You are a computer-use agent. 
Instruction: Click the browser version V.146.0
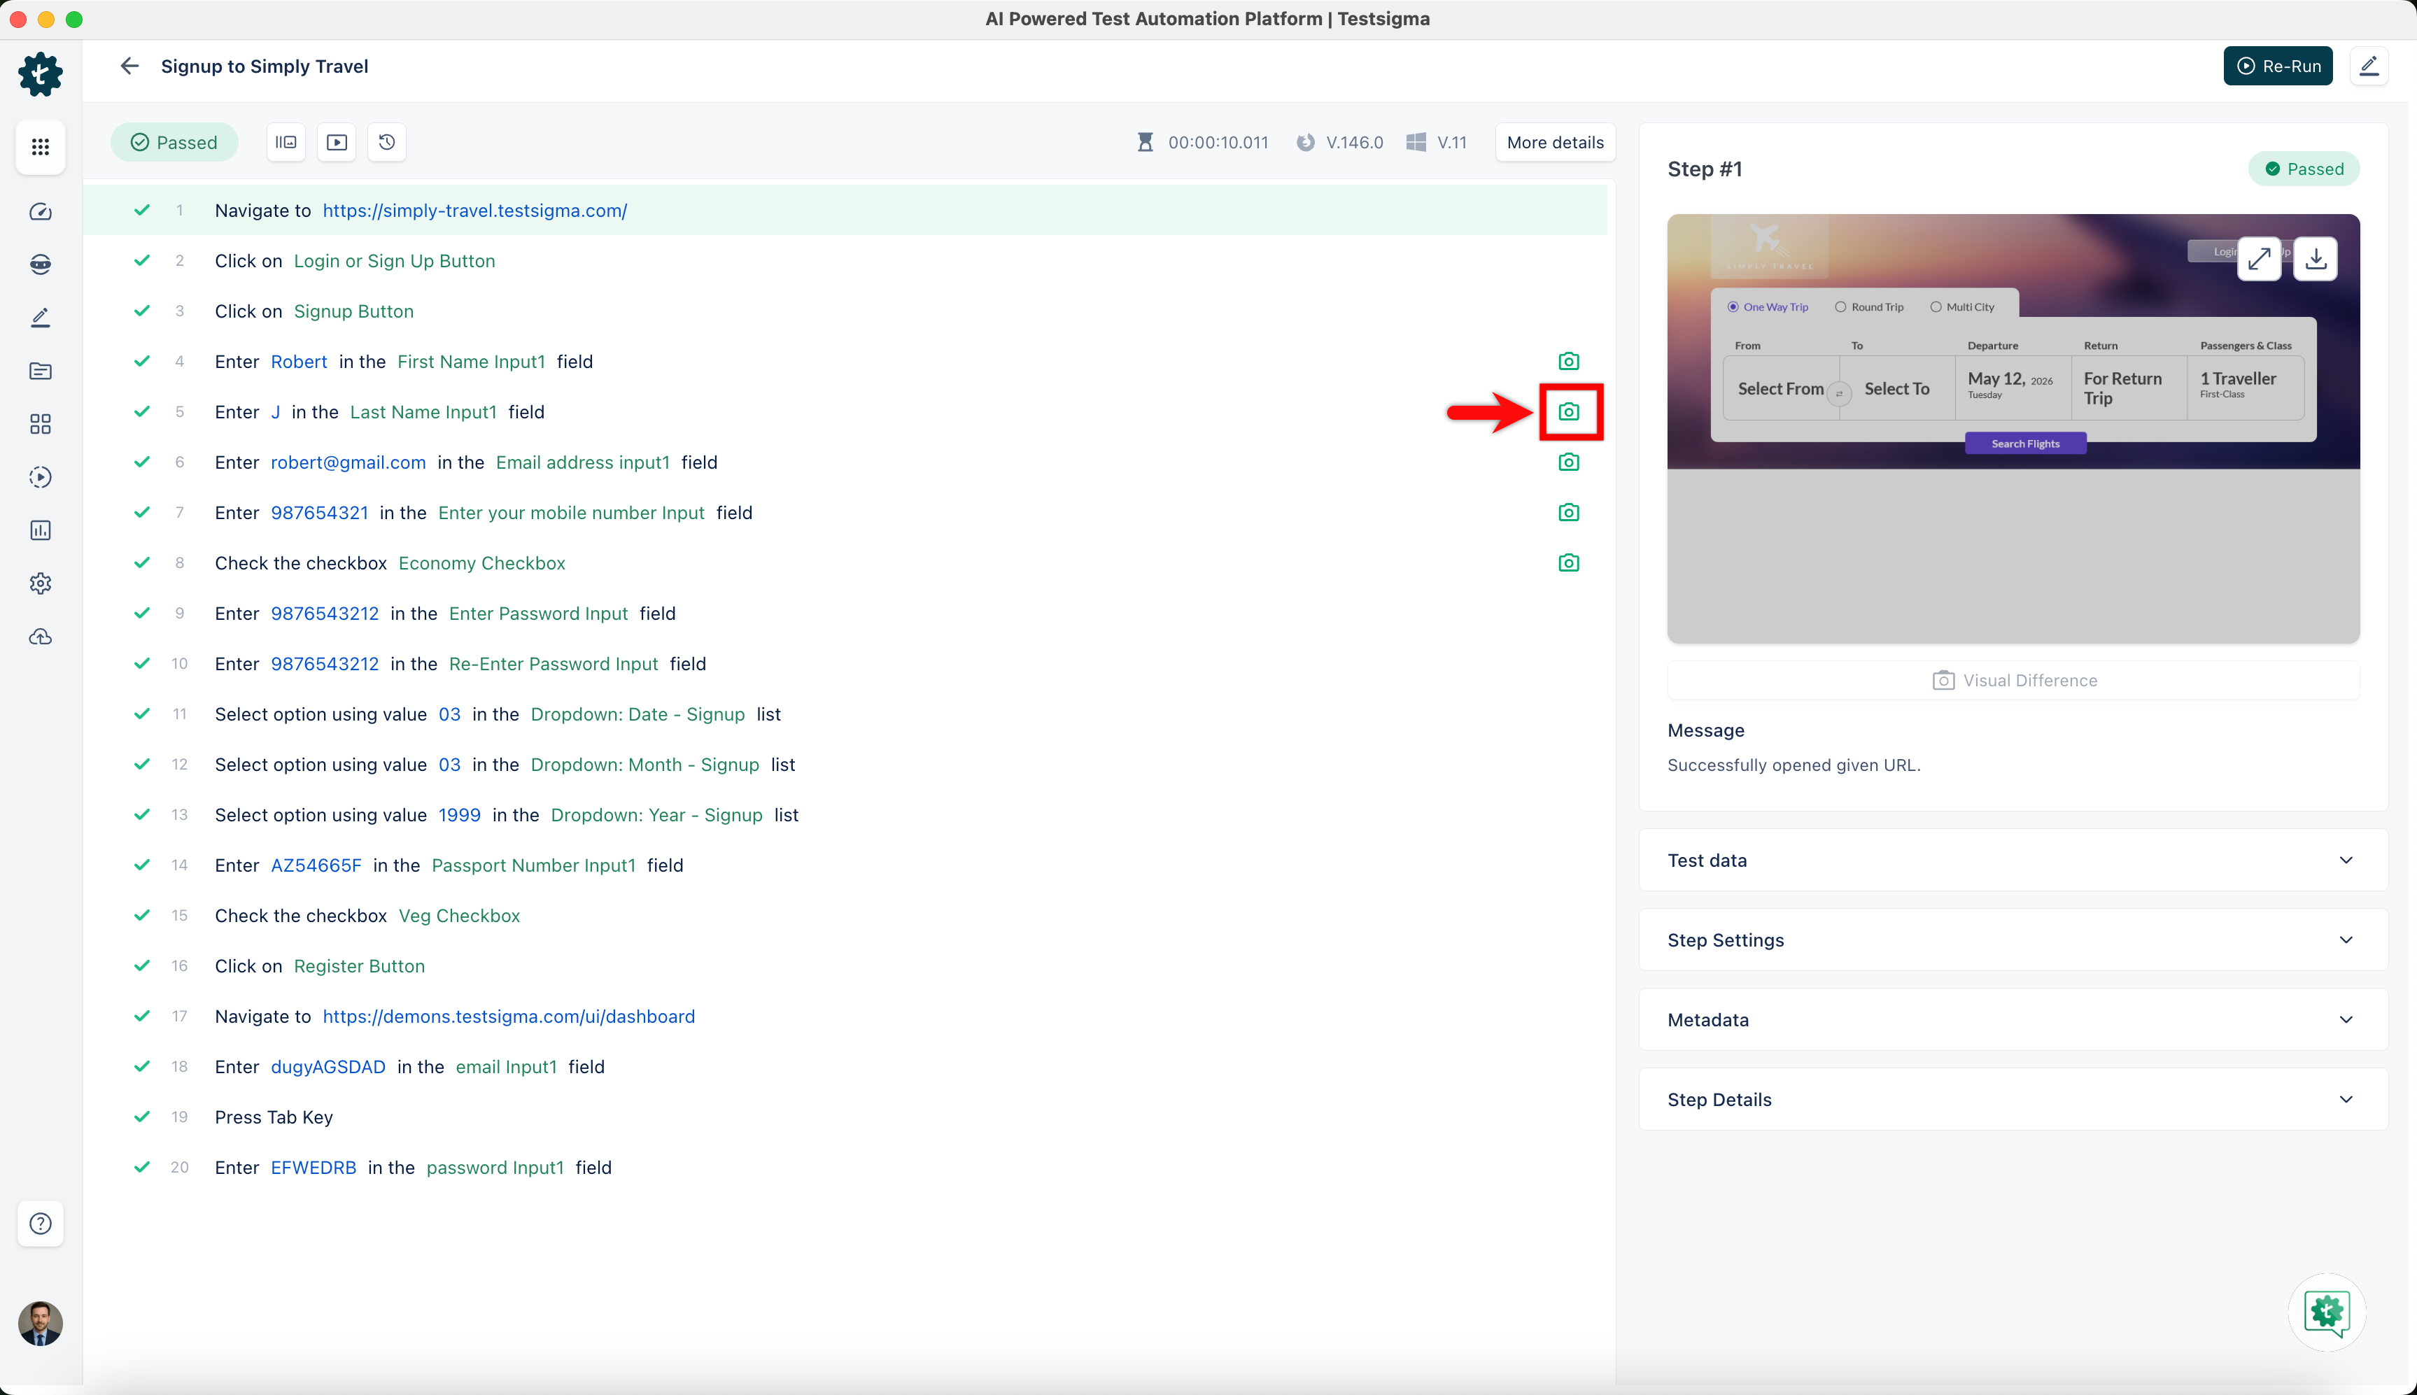tap(1355, 143)
